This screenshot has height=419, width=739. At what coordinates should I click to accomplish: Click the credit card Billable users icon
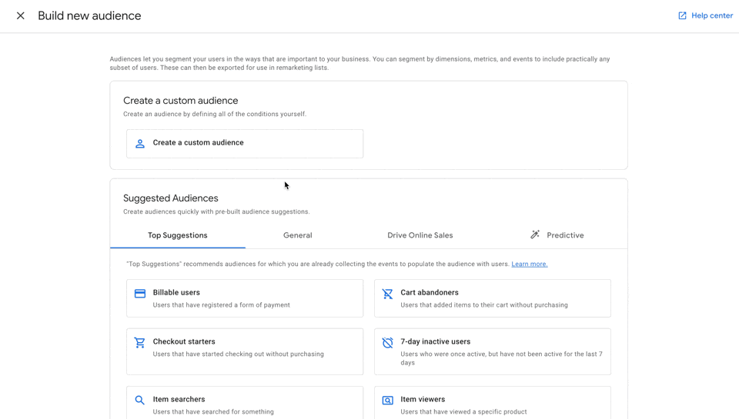tap(140, 294)
